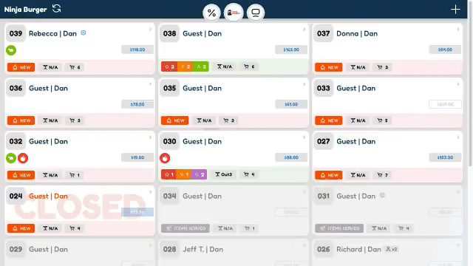Click the $61.00 total on order 035
The width and height of the screenshot is (473, 266).
pos(291,104)
